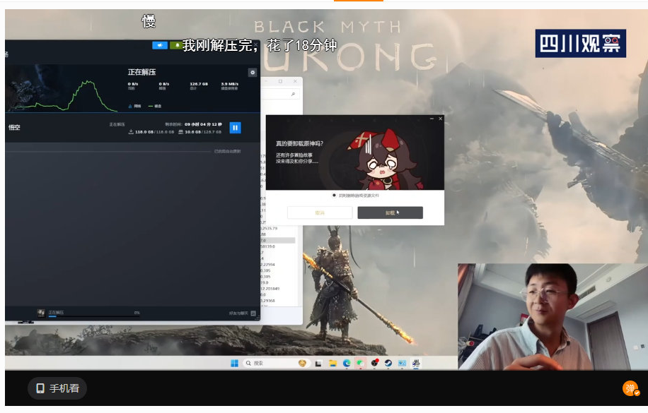The height and width of the screenshot is (413, 648).
Task: Toggle danmaku with the orange 弹 icon
Action: click(630, 388)
